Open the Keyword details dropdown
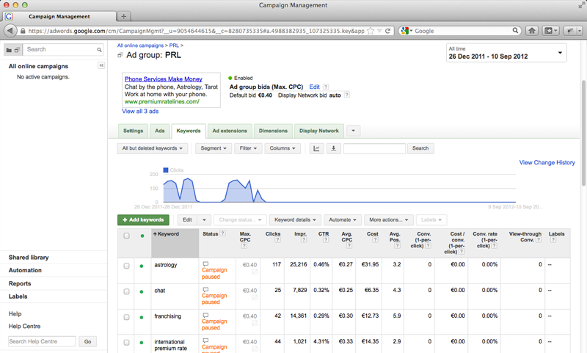This screenshot has width=587, height=353. [x=295, y=219]
